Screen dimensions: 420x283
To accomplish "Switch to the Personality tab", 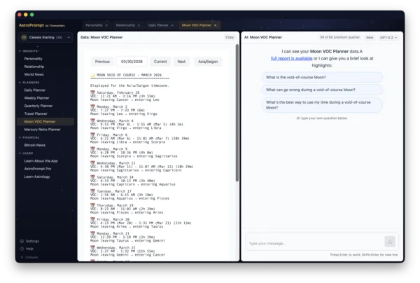I will coord(94,25).
